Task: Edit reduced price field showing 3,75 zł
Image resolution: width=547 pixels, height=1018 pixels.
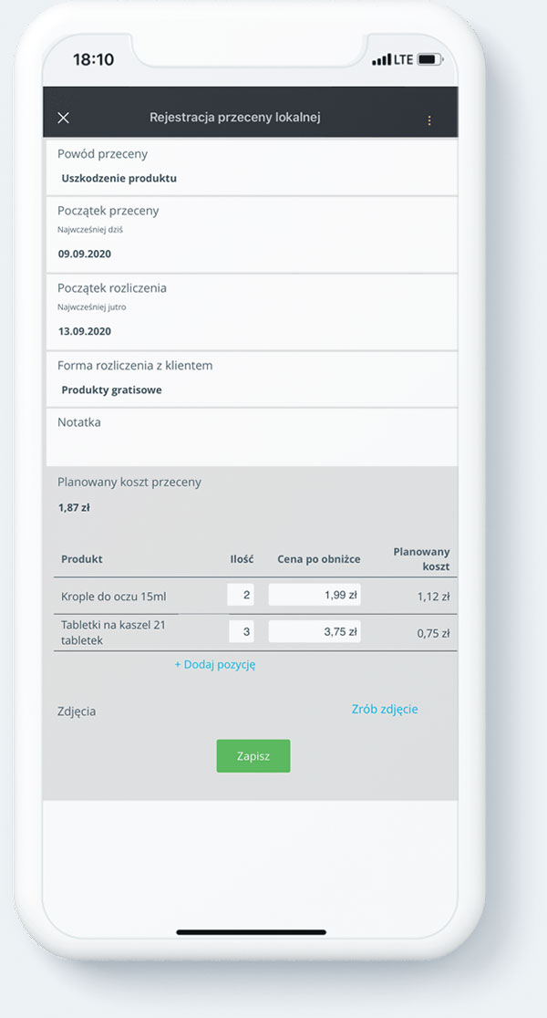Action: click(315, 632)
